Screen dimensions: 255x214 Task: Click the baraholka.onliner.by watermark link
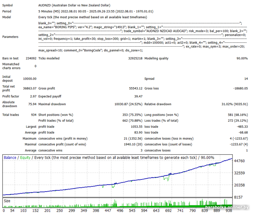226,208
